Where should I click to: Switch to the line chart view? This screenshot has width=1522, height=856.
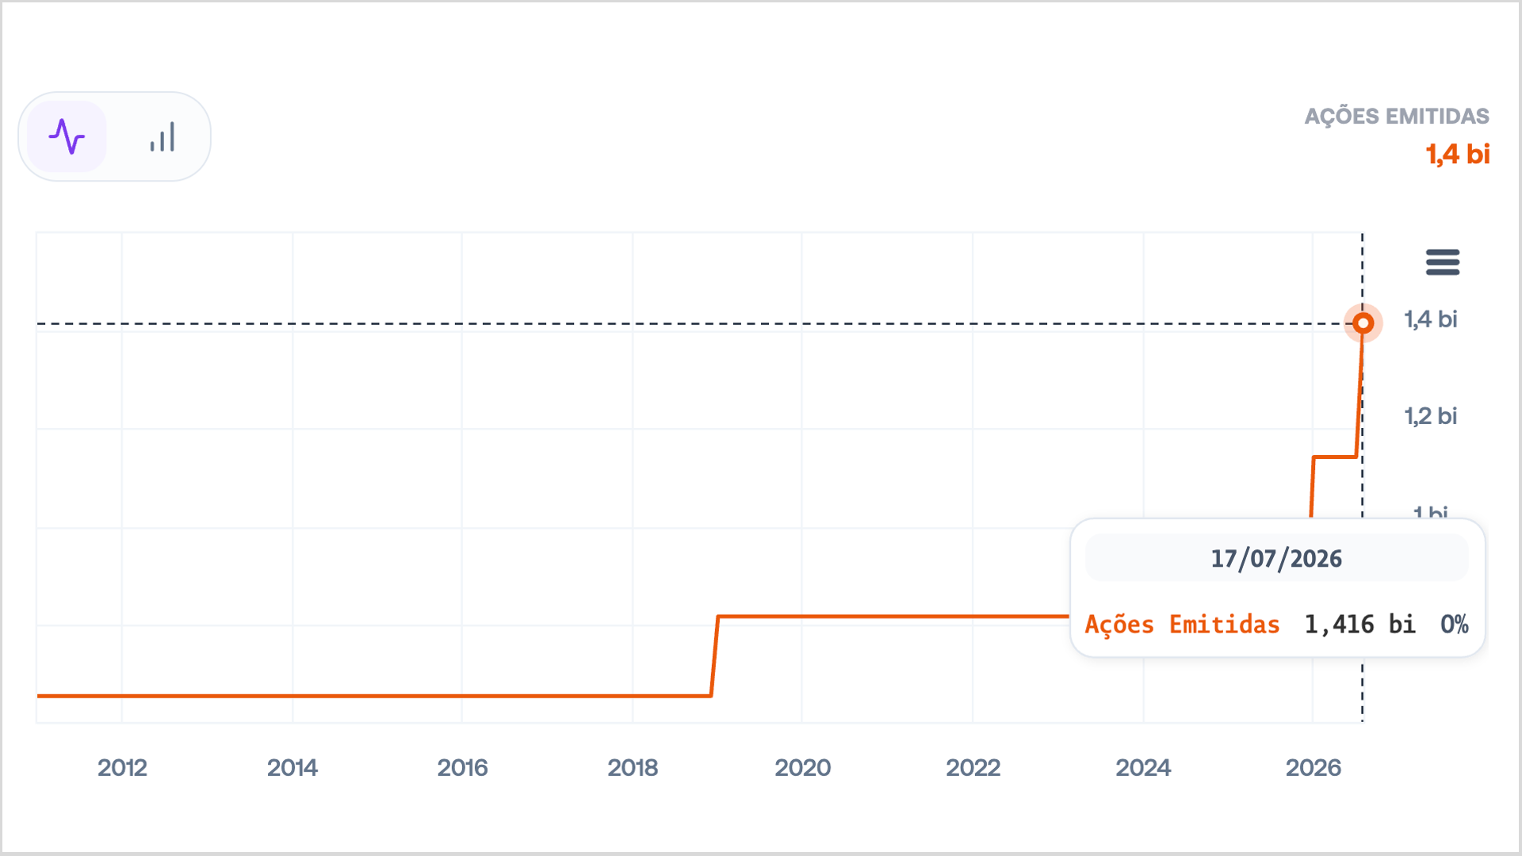(67, 136)
